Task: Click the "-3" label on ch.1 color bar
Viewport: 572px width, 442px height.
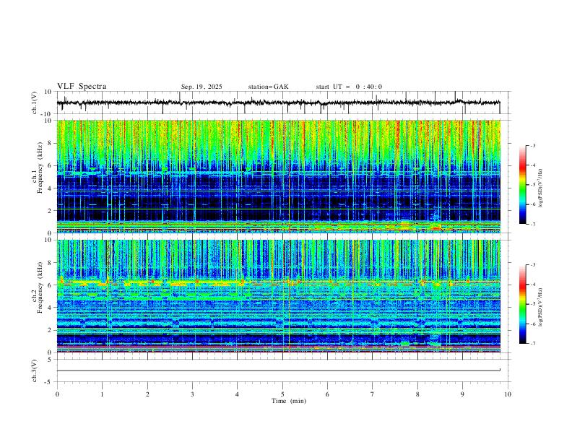Action: 532,145
